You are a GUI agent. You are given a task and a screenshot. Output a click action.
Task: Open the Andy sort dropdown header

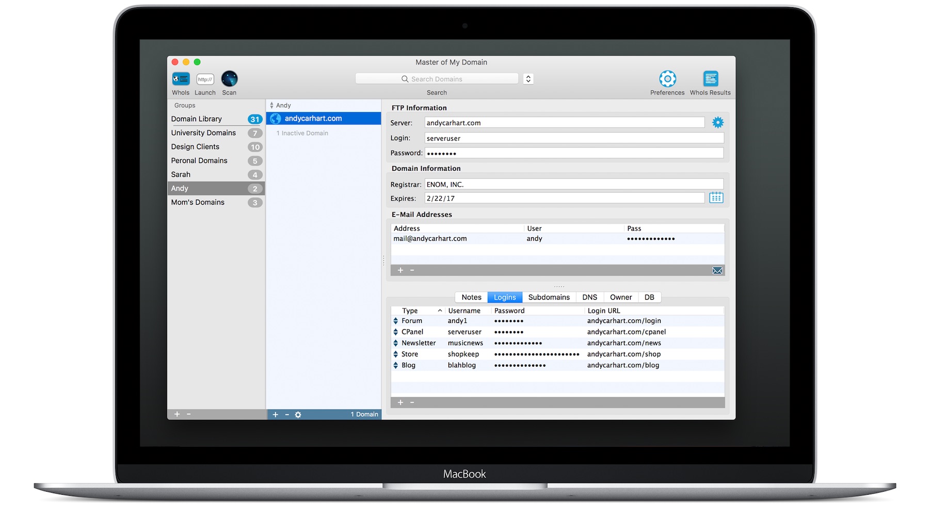[280, 105]
